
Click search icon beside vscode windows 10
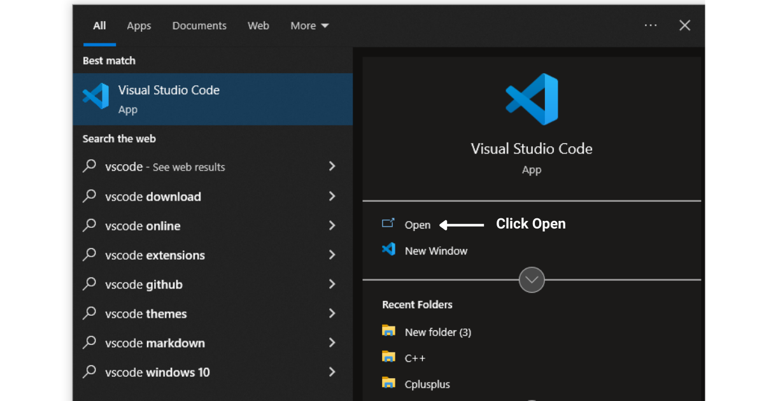pos(90,372)
